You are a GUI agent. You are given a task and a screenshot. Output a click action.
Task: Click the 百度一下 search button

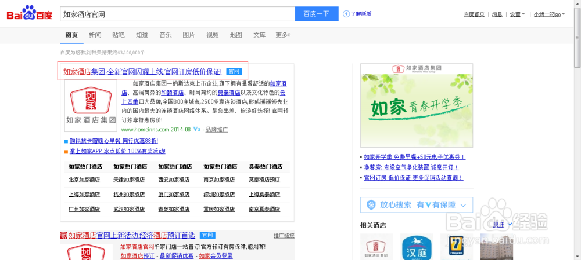[x=317, y=14]
